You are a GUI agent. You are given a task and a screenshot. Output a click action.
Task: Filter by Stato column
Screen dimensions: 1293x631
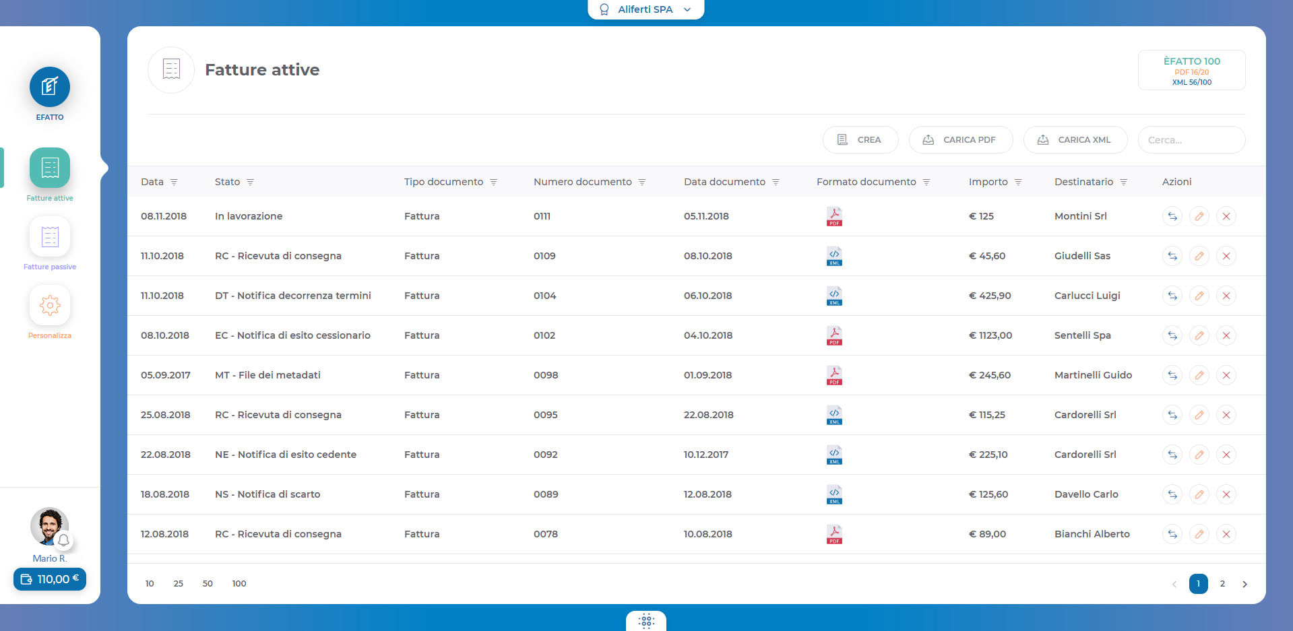click(250, 182)
